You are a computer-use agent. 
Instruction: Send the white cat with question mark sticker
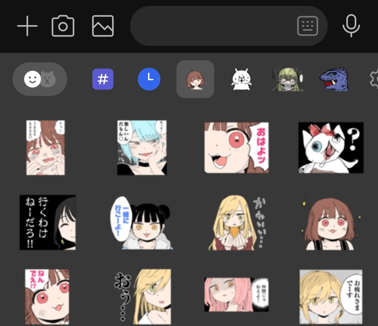click(x=331, y=147)
